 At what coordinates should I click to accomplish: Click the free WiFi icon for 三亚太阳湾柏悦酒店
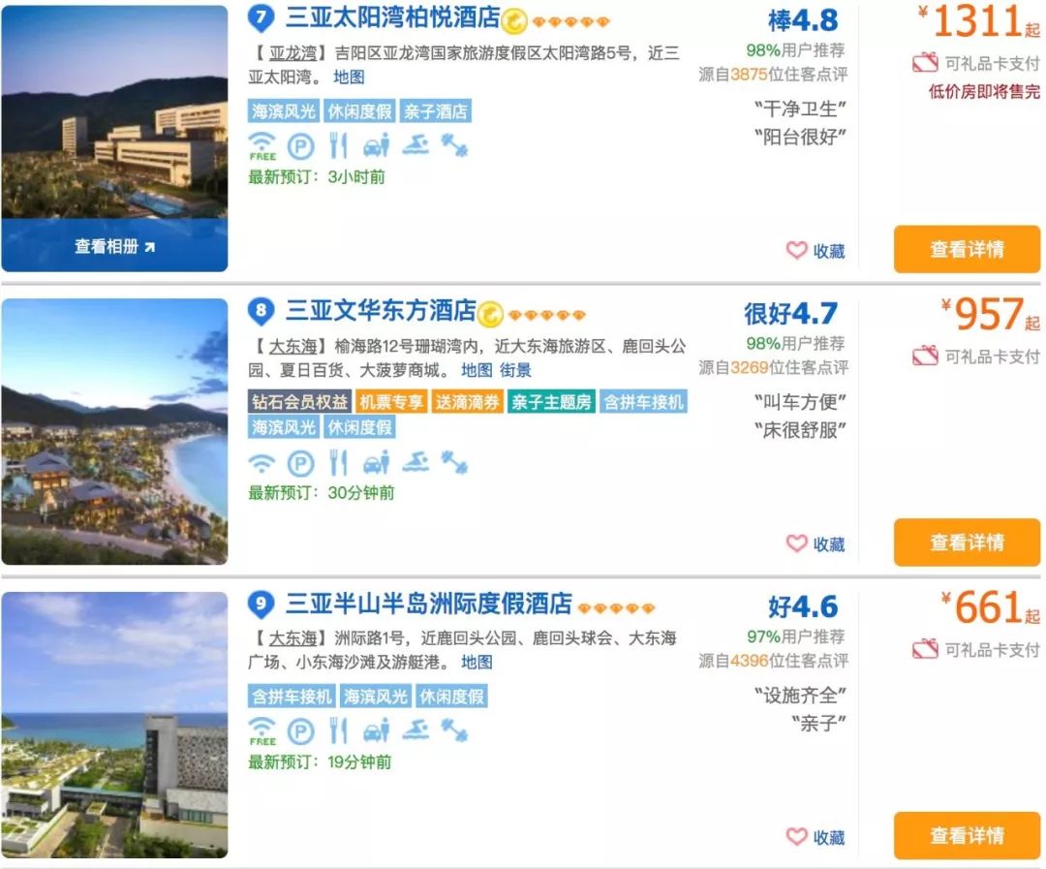click(x=262, y=145)
